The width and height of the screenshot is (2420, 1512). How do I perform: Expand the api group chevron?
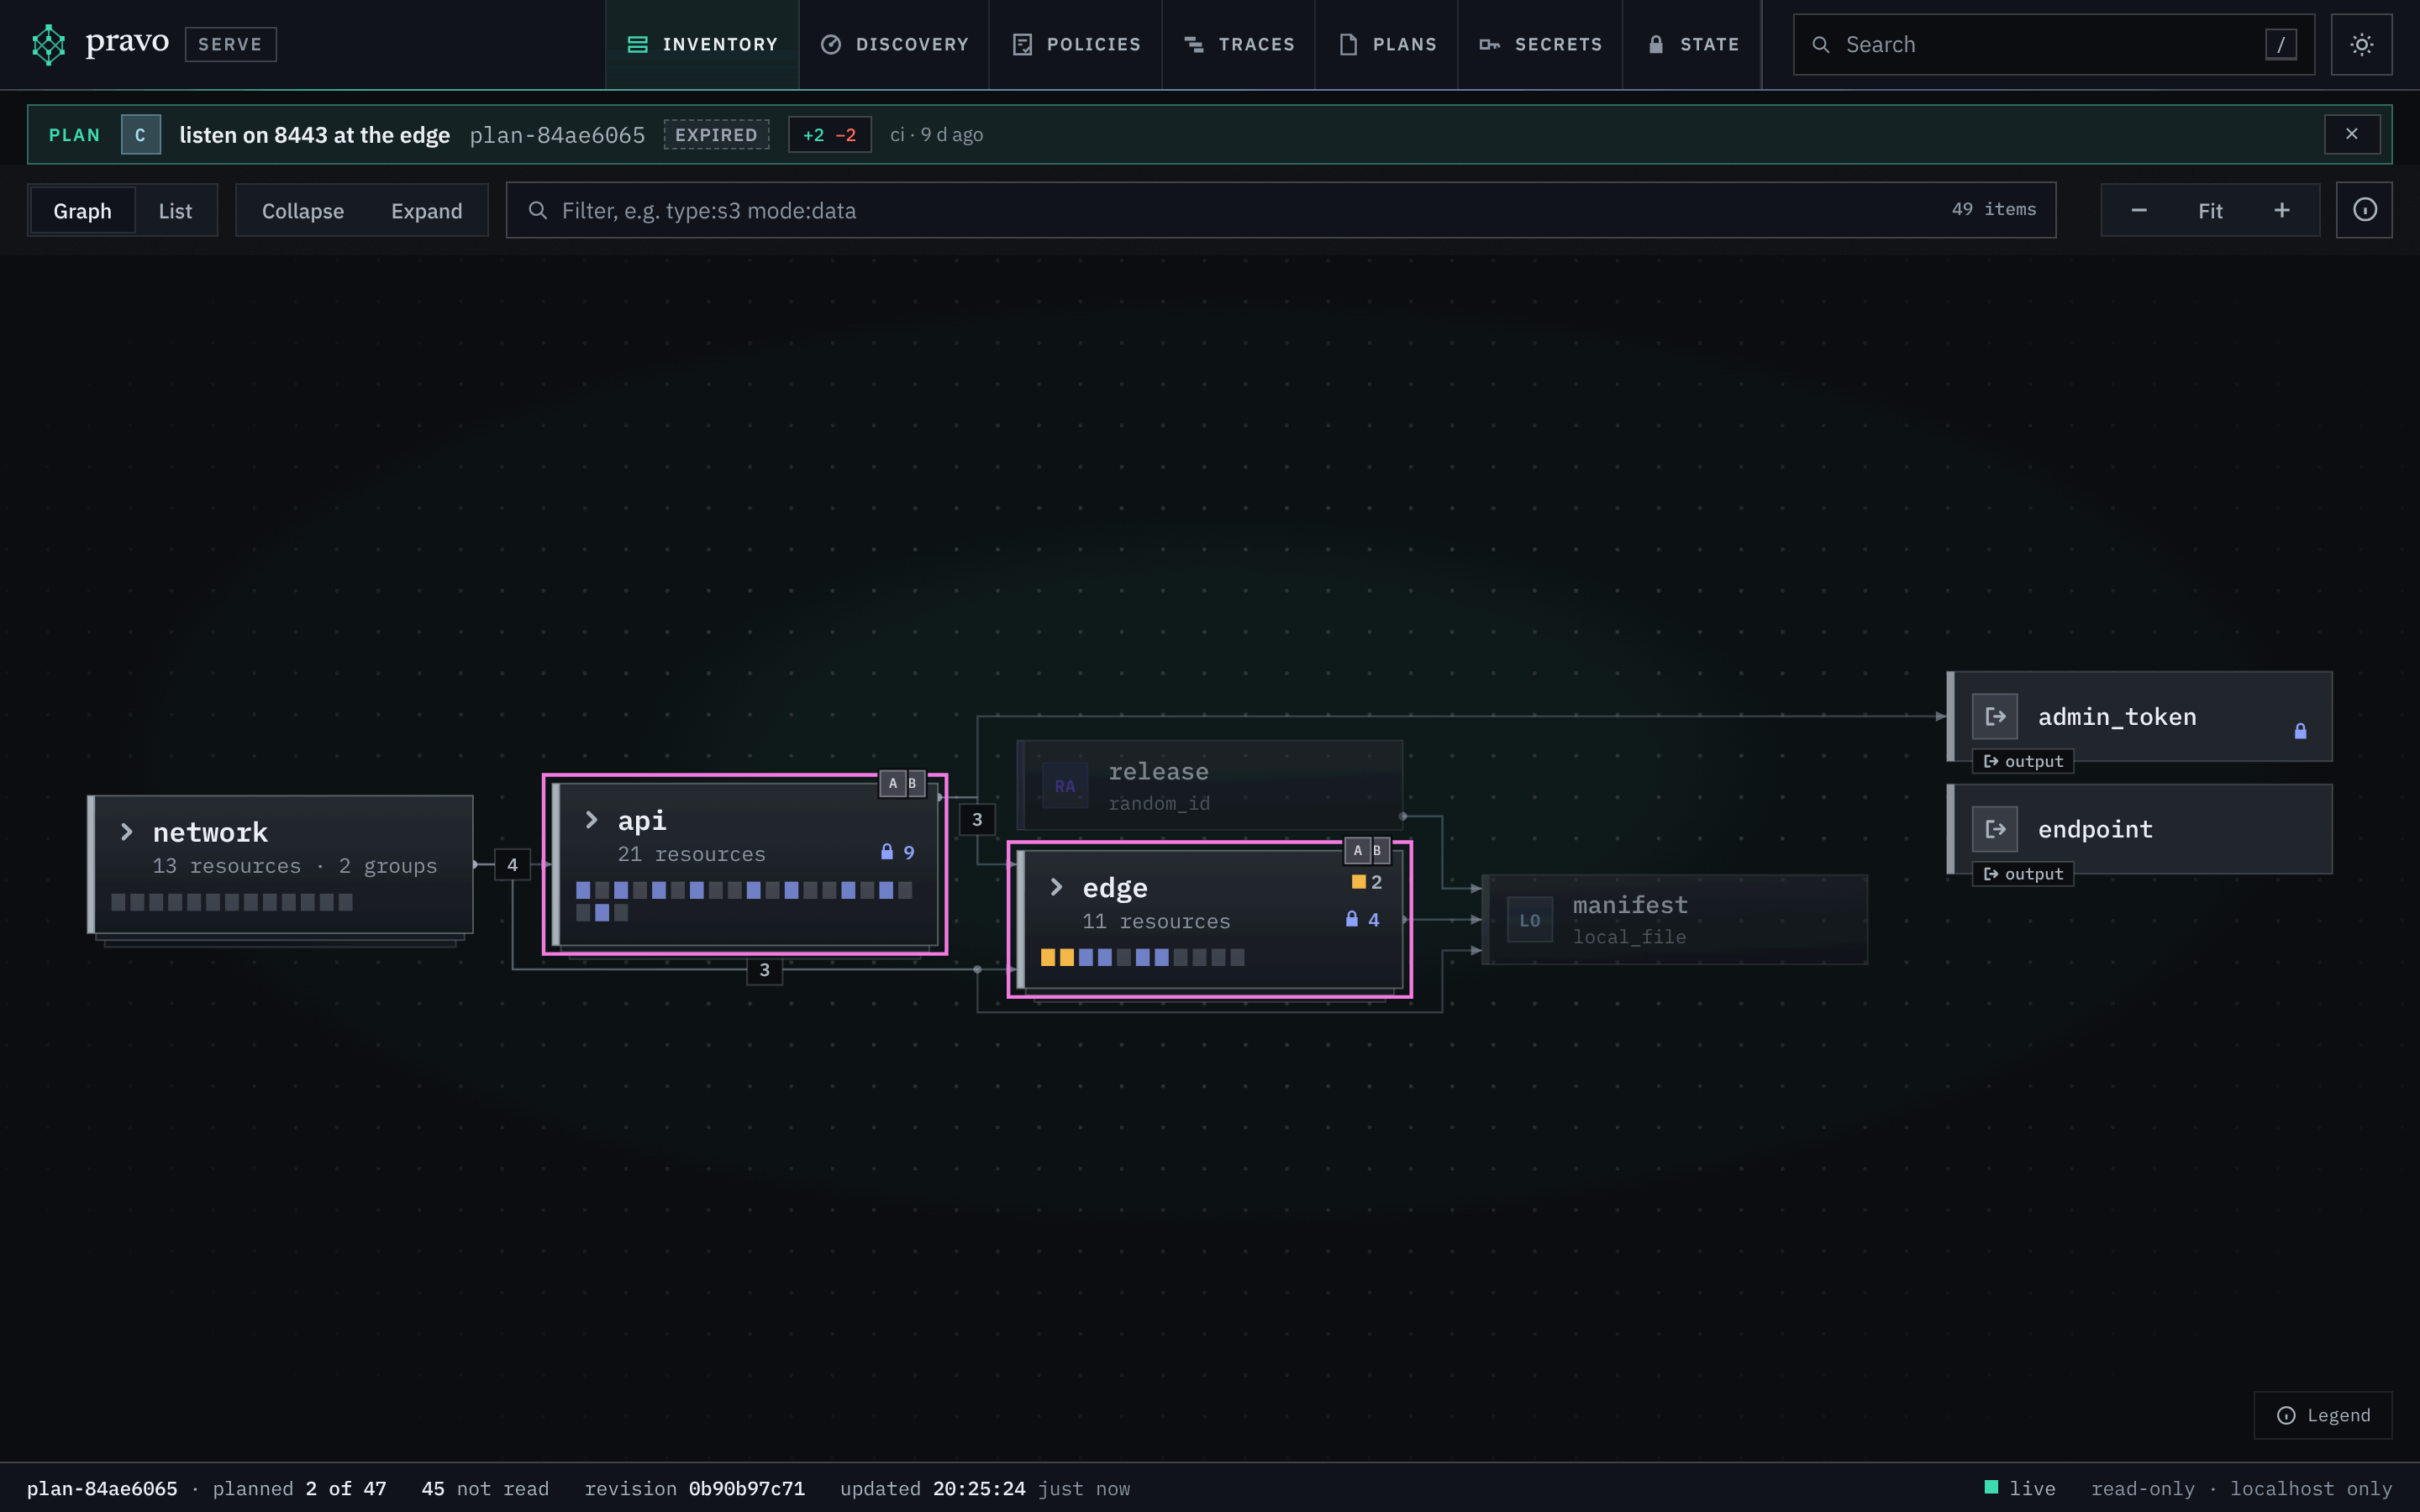592,820
